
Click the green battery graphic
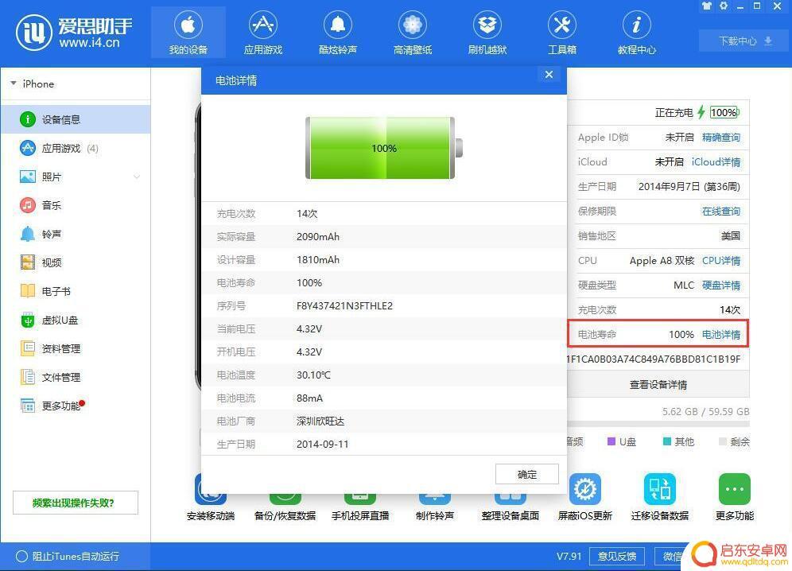point(384,148)
